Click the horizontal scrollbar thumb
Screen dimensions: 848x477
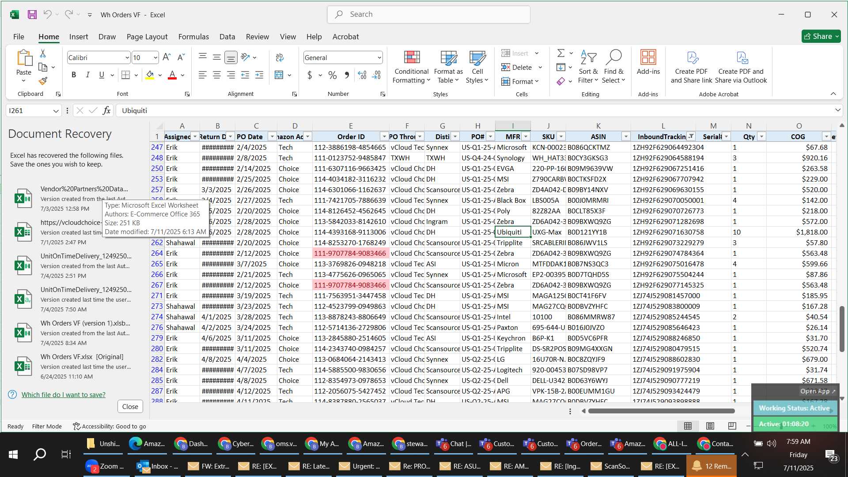[661, 411]
